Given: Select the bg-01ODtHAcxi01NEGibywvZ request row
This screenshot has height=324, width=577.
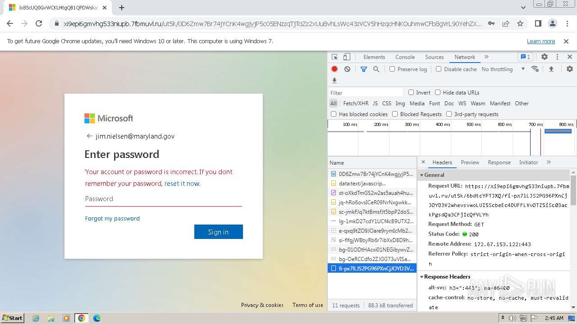Looking at the screenshot, I should point(372,249).
